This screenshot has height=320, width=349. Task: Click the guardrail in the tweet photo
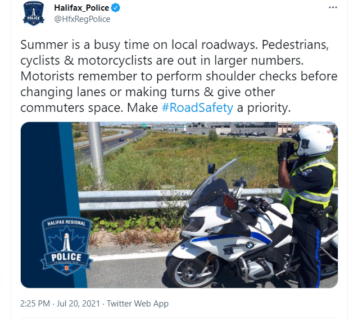pyautogui.click(x=134, y=200)
